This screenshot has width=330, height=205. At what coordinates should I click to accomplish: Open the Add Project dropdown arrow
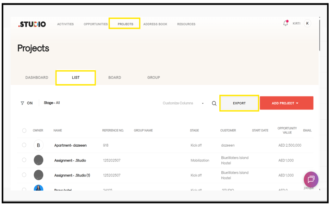(x=297, y=103)
